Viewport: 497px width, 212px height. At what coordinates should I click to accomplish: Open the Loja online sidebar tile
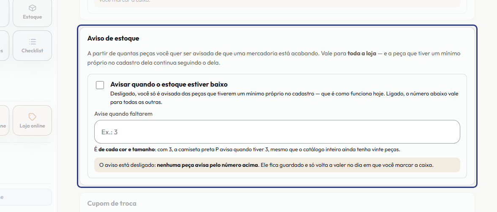[x=32, y=120]
